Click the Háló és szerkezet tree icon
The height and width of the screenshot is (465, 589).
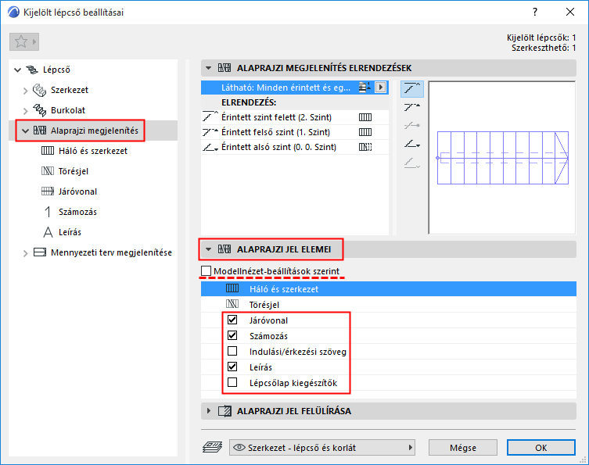(48, 151)
